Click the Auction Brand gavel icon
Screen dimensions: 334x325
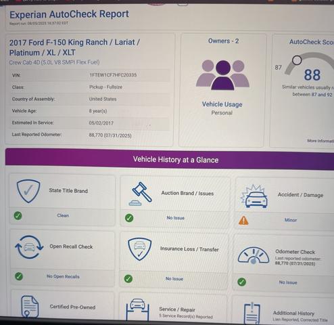(x=140, y=194)
